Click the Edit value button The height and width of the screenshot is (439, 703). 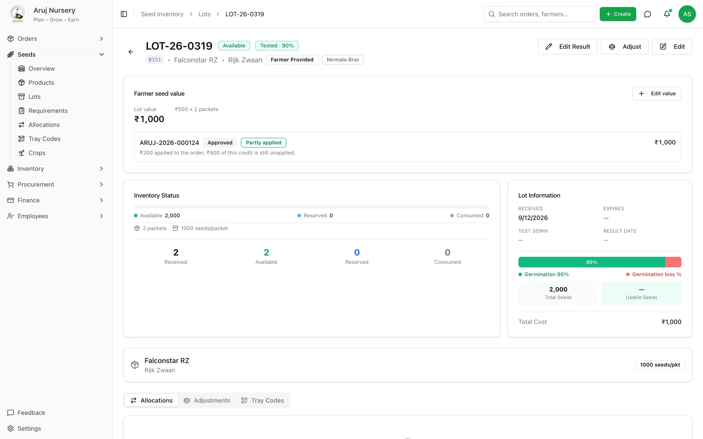click(656, 94)
